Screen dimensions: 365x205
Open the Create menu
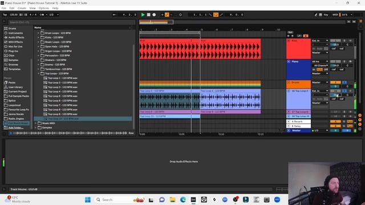(22, 8)
